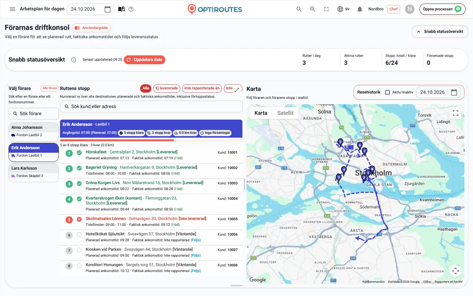Screen dimensions: 473x296
Task: Open the Användarguide link
Action: tap(92, 28)
